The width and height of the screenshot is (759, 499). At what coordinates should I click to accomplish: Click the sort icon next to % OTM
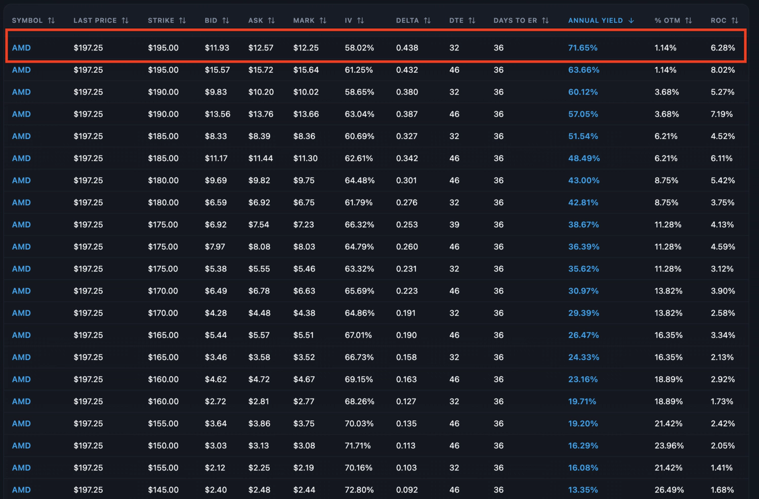(x=688, y=21)
